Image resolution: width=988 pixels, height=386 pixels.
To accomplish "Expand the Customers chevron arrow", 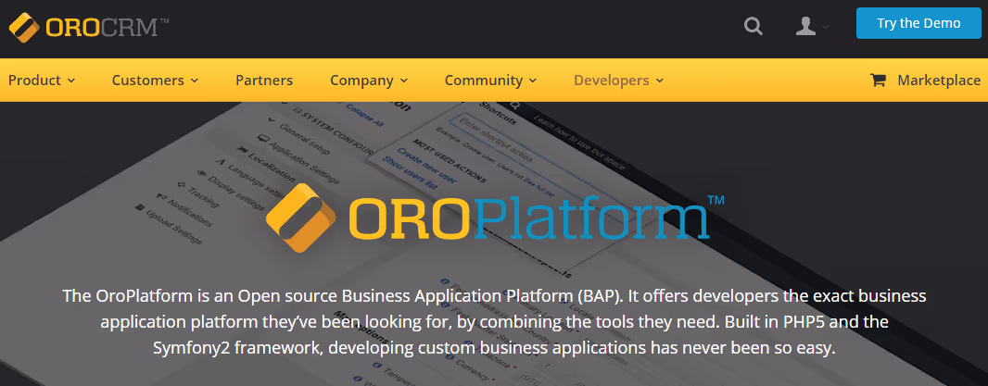I will (195, 81).
